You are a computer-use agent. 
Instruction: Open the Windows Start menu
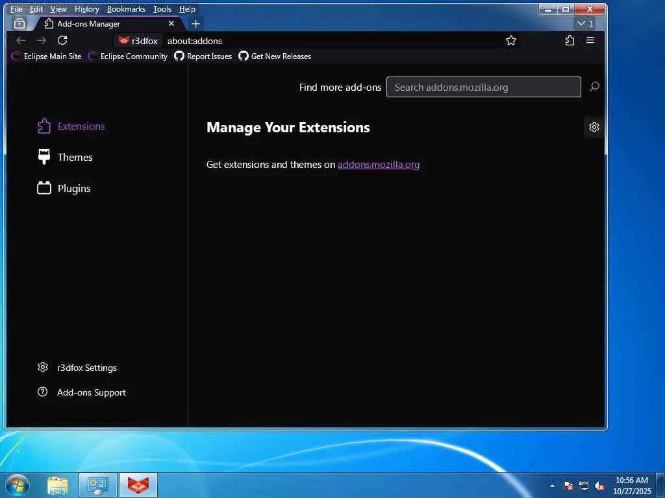pyautogui.click(x=18, y=485)
